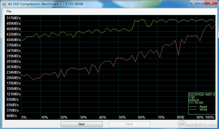Click the 65MB/s axis label
This screenshot has width=219, height=129.
click(x=13, y=105)
